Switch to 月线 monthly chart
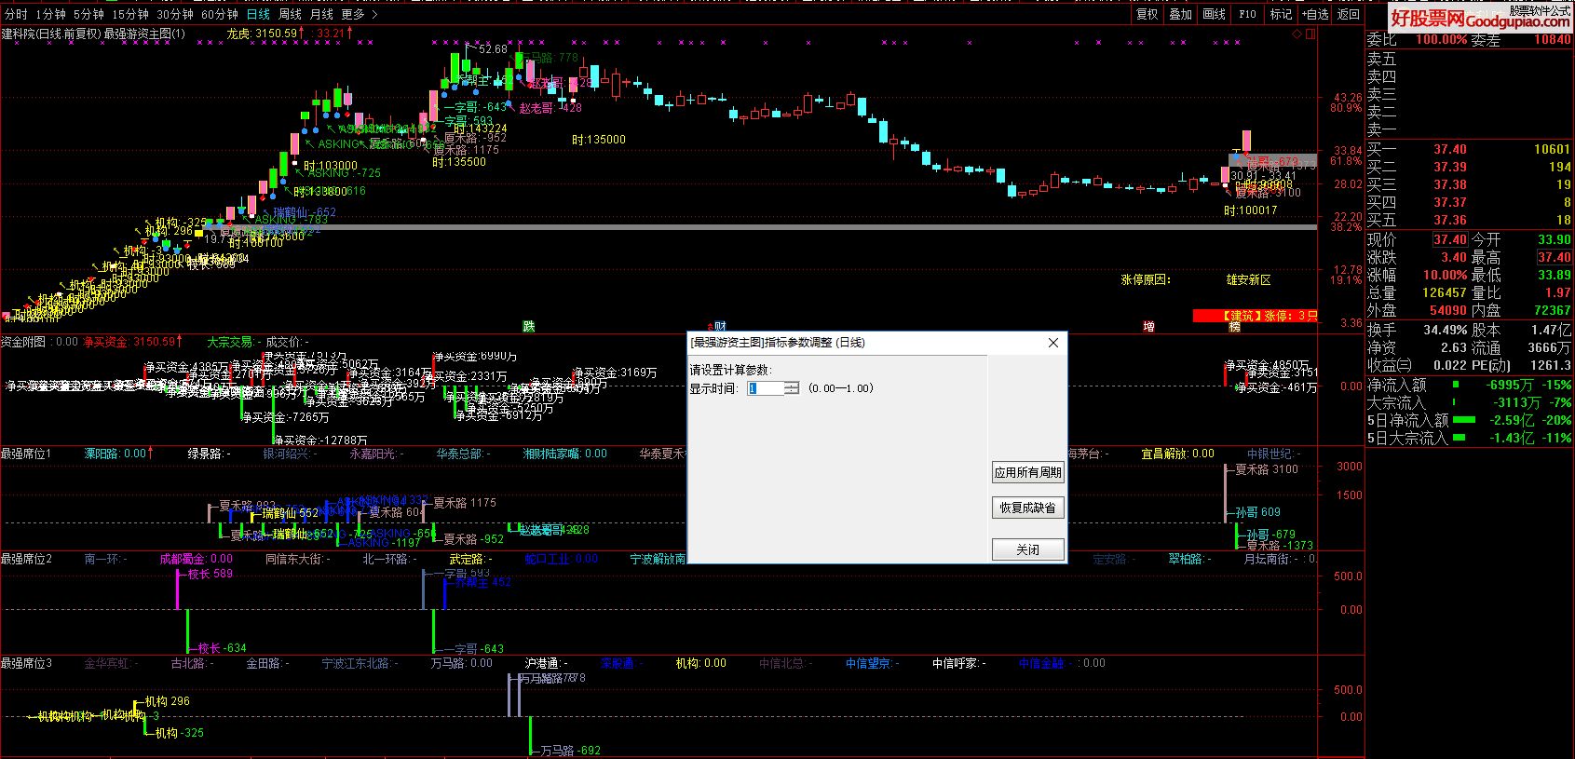Screen dimensions: 1575x759 [x=321, y=14]
